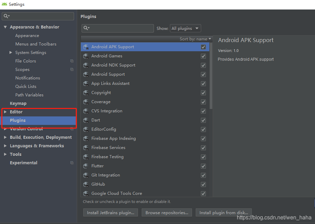315x224 pixels.
Task: Expand the System Settings node
Action: point(11,52)
